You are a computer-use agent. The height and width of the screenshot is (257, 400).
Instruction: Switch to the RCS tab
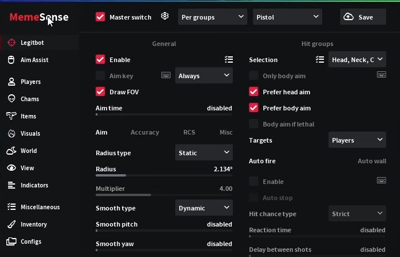point(189,132)
